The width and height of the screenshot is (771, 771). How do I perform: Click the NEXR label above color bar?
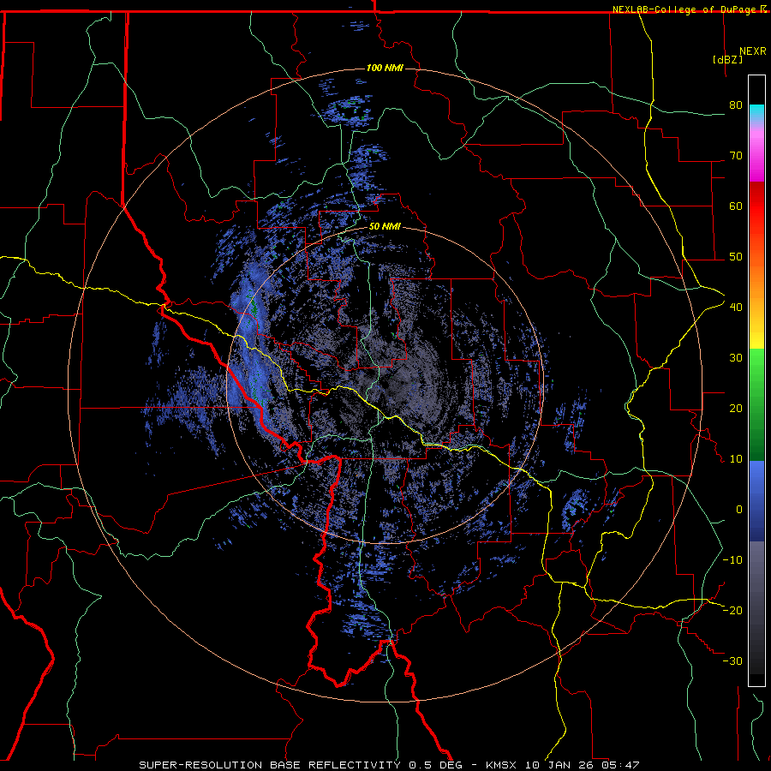(x=753, y=51)
